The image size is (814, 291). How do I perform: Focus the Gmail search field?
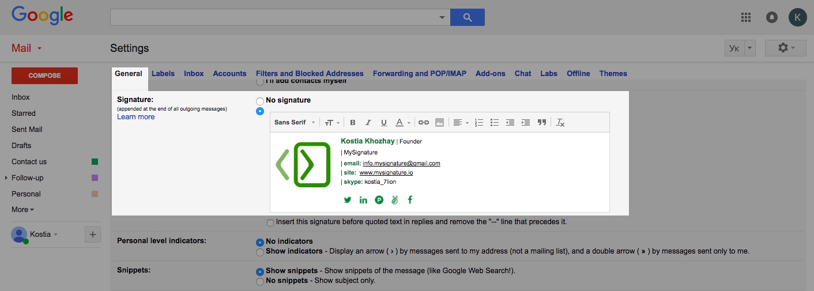[273, 17]
